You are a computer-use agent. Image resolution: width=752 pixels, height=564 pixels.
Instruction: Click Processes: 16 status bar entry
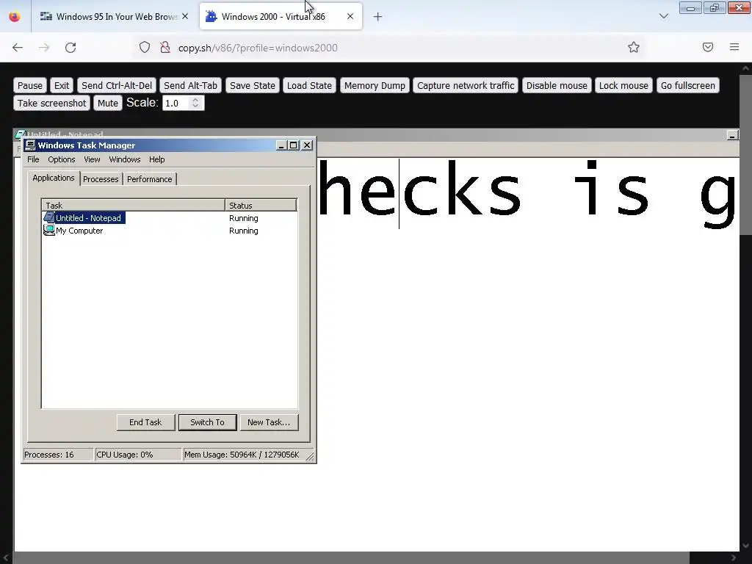[x=57, y=455]
